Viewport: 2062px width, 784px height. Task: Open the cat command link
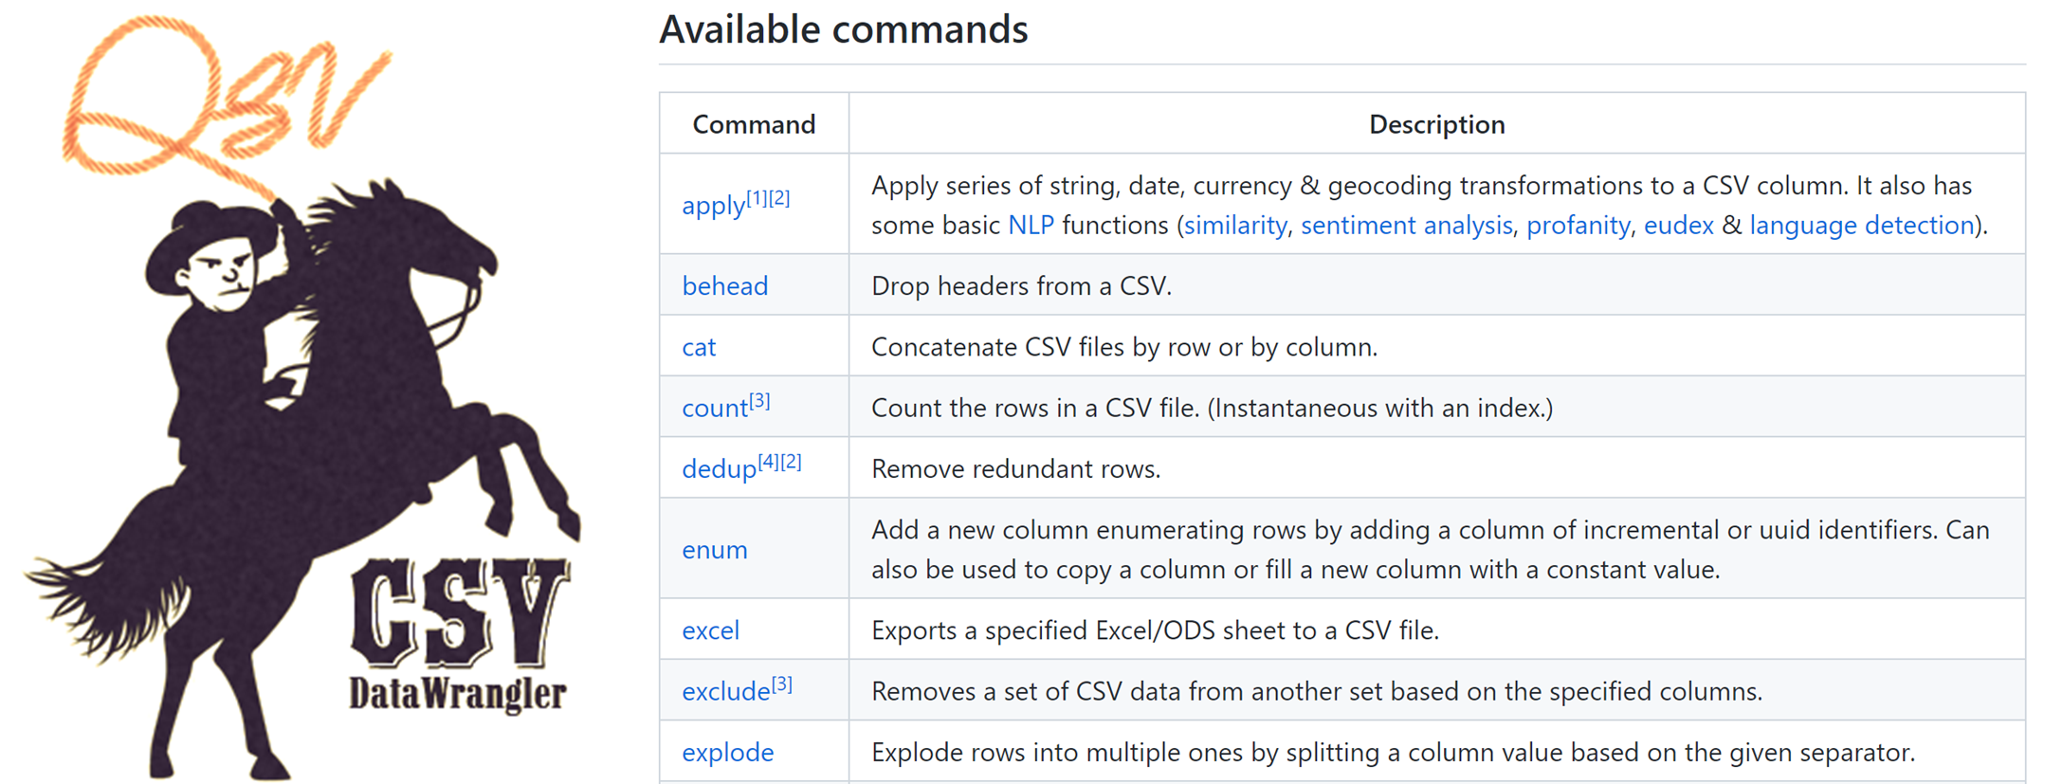point(699,347)
